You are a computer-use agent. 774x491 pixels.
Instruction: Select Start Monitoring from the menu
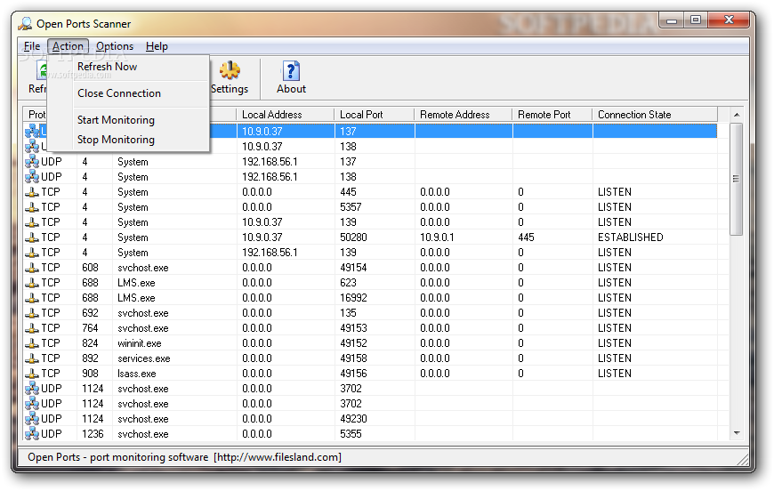coord(116,120)
